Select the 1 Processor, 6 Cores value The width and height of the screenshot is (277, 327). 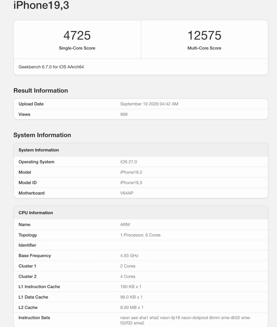[140, 235]
